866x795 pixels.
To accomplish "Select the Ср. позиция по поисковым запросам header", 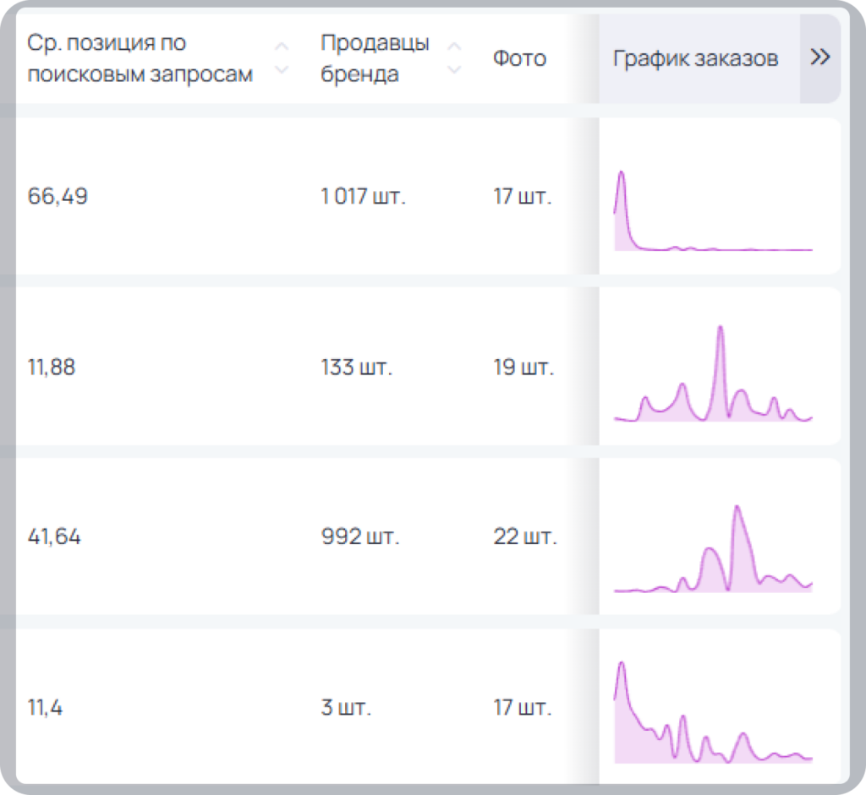I will (x=140, y=58).
